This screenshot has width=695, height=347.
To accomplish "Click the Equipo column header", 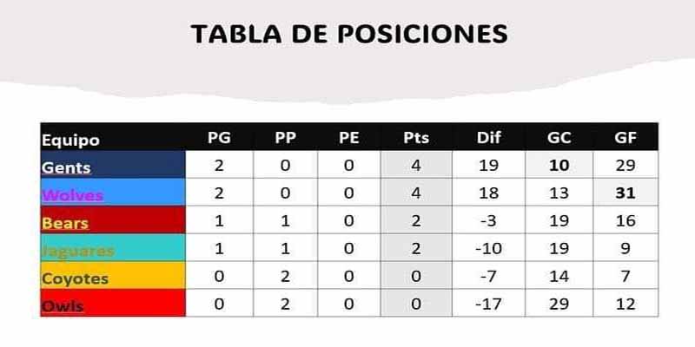I will point(70,141).
